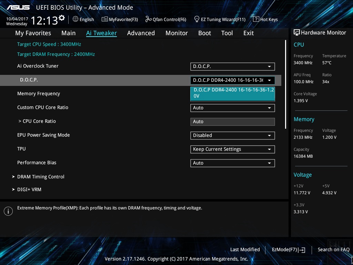Click the Memory Voltage 1.200 V value

click(x=329, y=137)
